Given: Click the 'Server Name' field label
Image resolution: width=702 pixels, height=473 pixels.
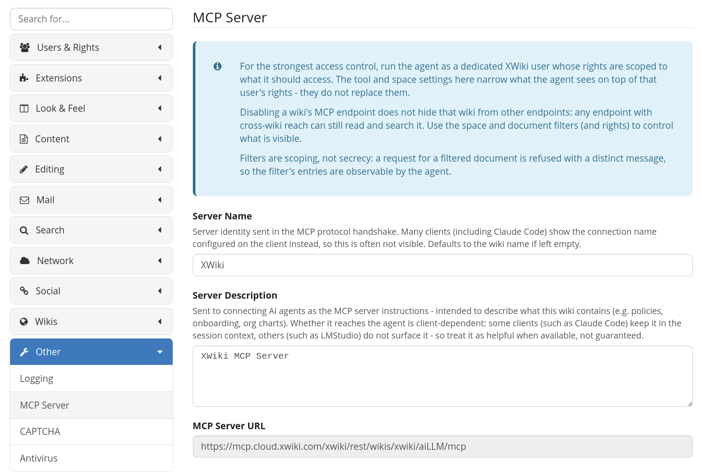Looking at the screenshot, I should [x=222, y=216].
